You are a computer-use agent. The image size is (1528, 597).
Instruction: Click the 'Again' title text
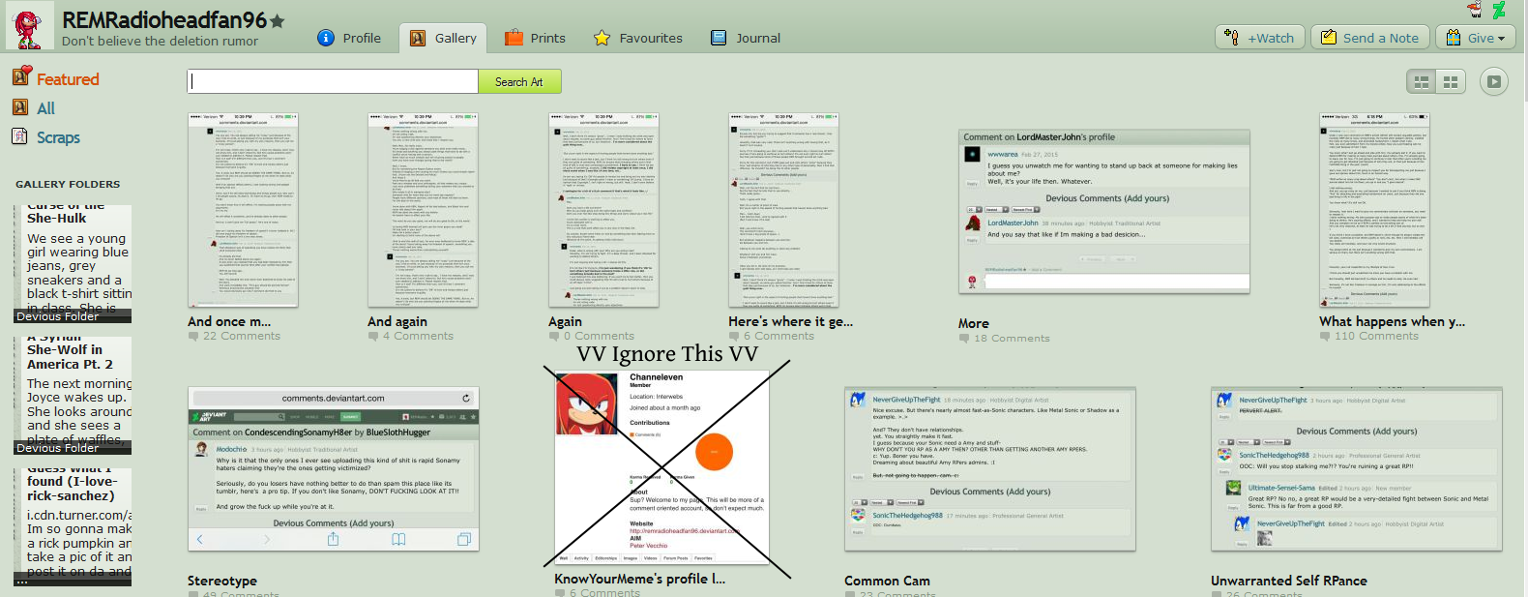(x=565, y=321)
